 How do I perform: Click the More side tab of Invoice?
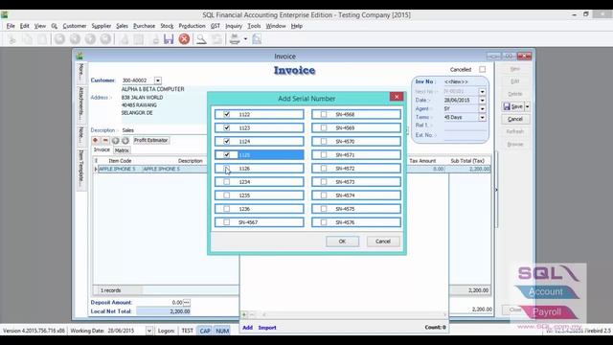(x=80, y=73)
